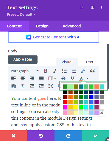Click the orange word "goes" in the body

(42, 98)
